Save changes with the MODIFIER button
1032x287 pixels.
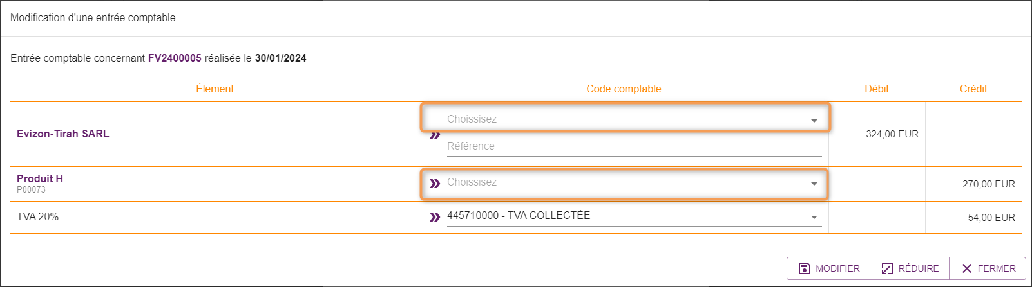828,268
